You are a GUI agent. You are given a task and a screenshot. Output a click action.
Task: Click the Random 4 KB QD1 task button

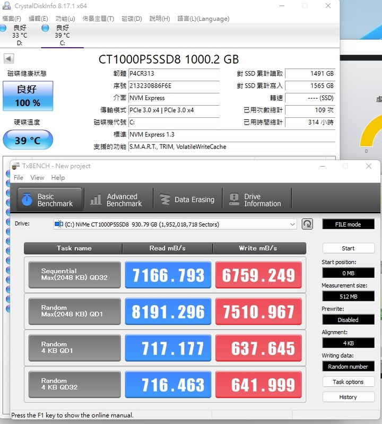pos(74,348)
